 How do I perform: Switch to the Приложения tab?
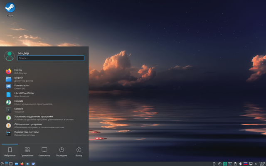[x=27, y=152]
